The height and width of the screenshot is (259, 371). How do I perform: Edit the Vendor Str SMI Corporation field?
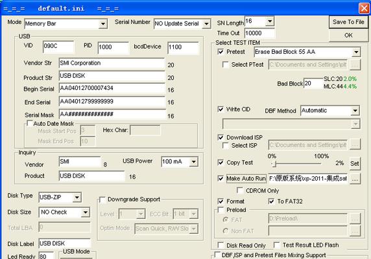click(x=112, y=63)
